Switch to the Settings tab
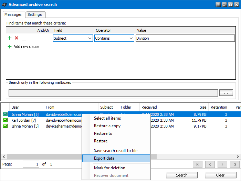The image size is (241, 181). click(x=35, y=14)
